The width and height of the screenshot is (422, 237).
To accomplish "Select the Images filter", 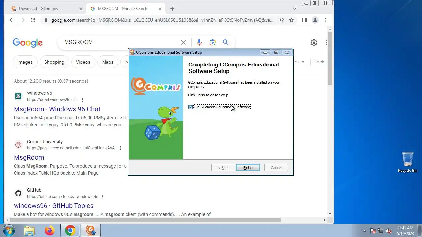I will point(25,62).
